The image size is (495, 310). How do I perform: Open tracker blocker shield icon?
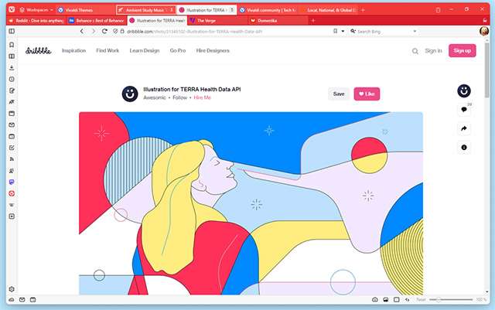click(115, 31)
